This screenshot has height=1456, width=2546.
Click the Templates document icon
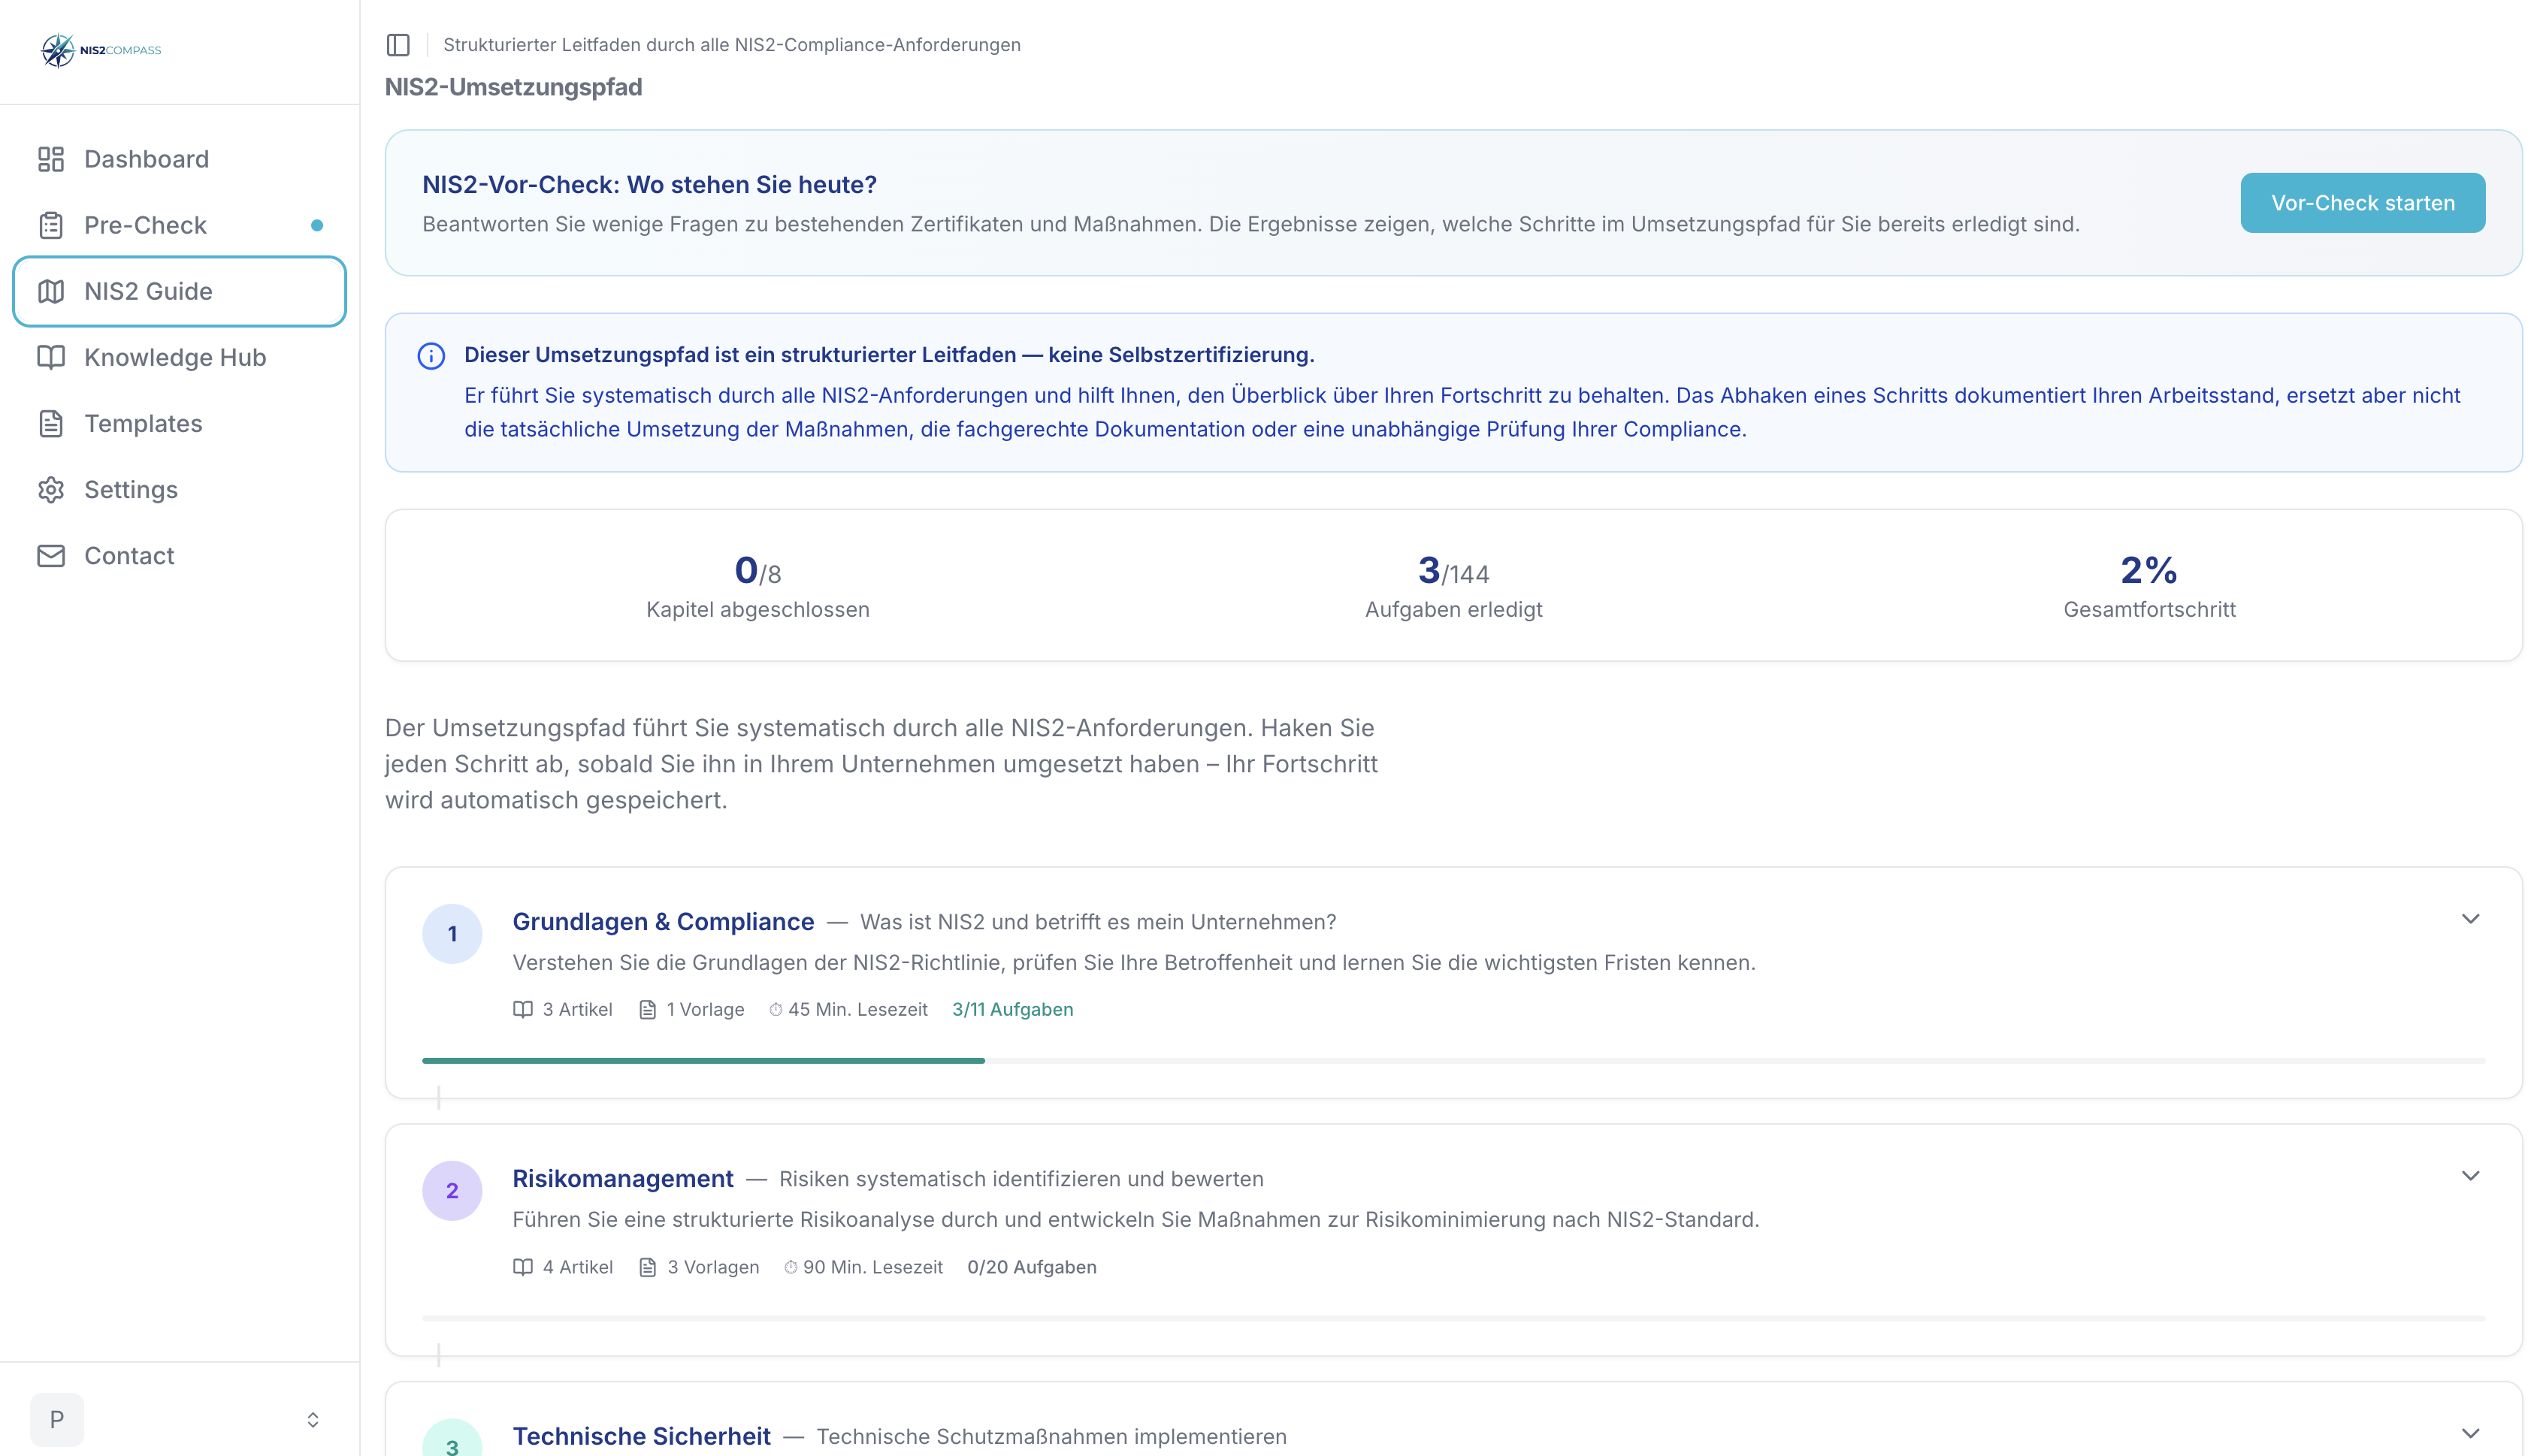pyautogui.click(x=51, y=423)
